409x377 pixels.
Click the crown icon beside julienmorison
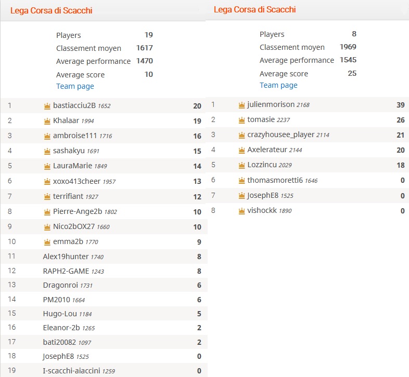tap(241, 105)
